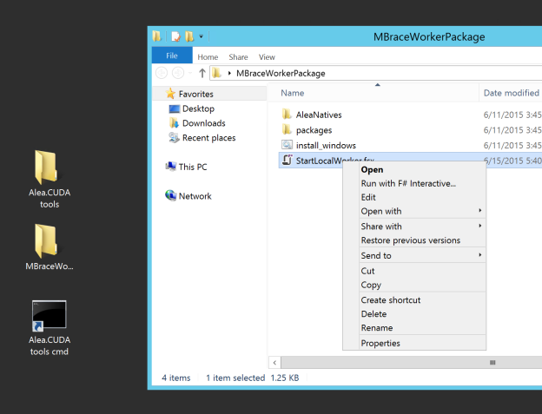Image resolution: width=542 pixels, height=414 pixels.
Task: Open the File ribbon tab
Action: pos(172,56)
